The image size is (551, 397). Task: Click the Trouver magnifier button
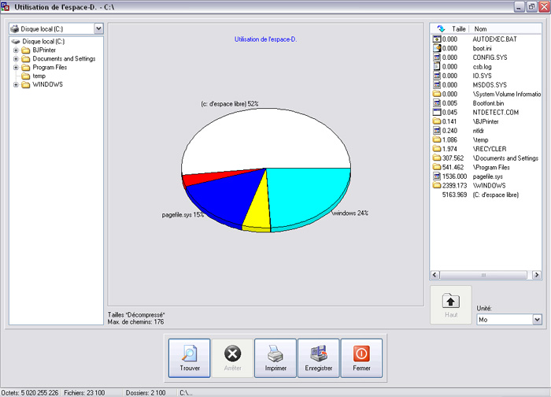click(x=190, y=358)
